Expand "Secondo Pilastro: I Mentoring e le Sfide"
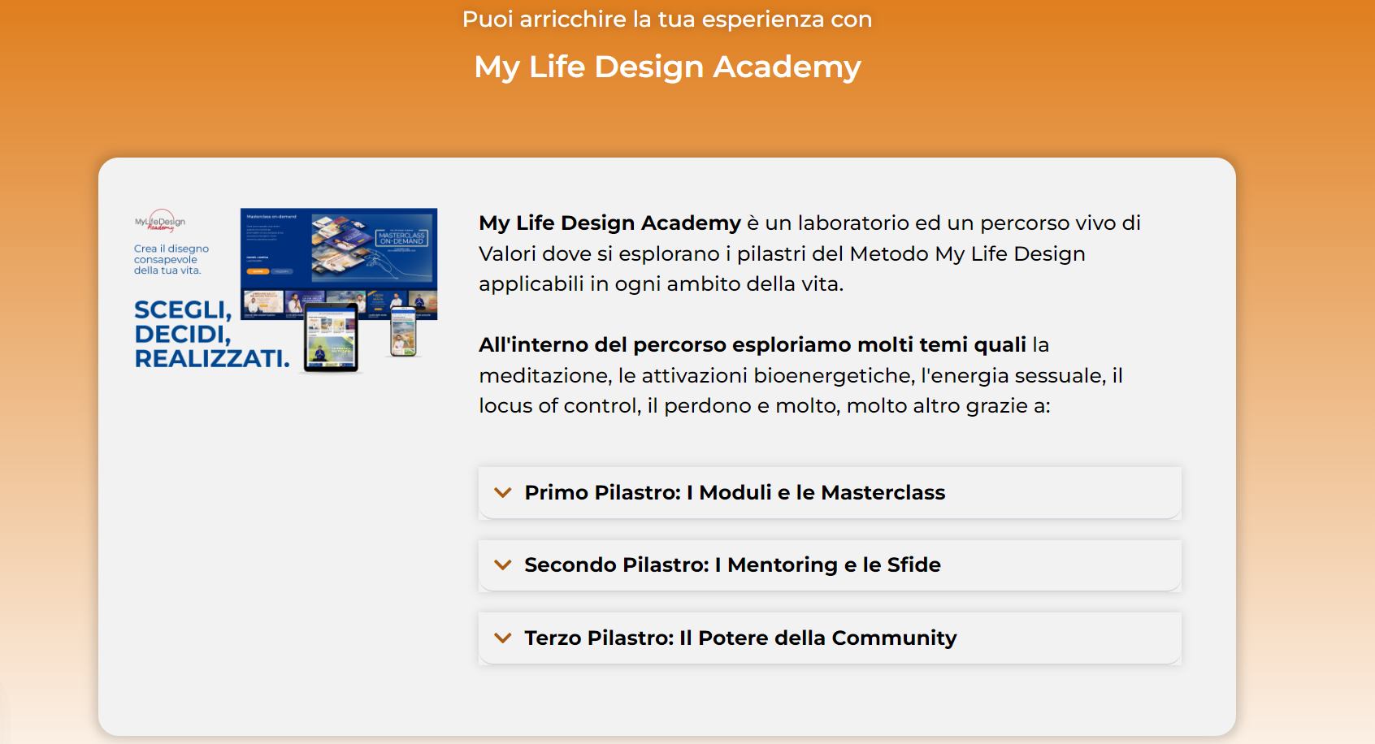Screen dimensions: 1375x744 [830, 565]
